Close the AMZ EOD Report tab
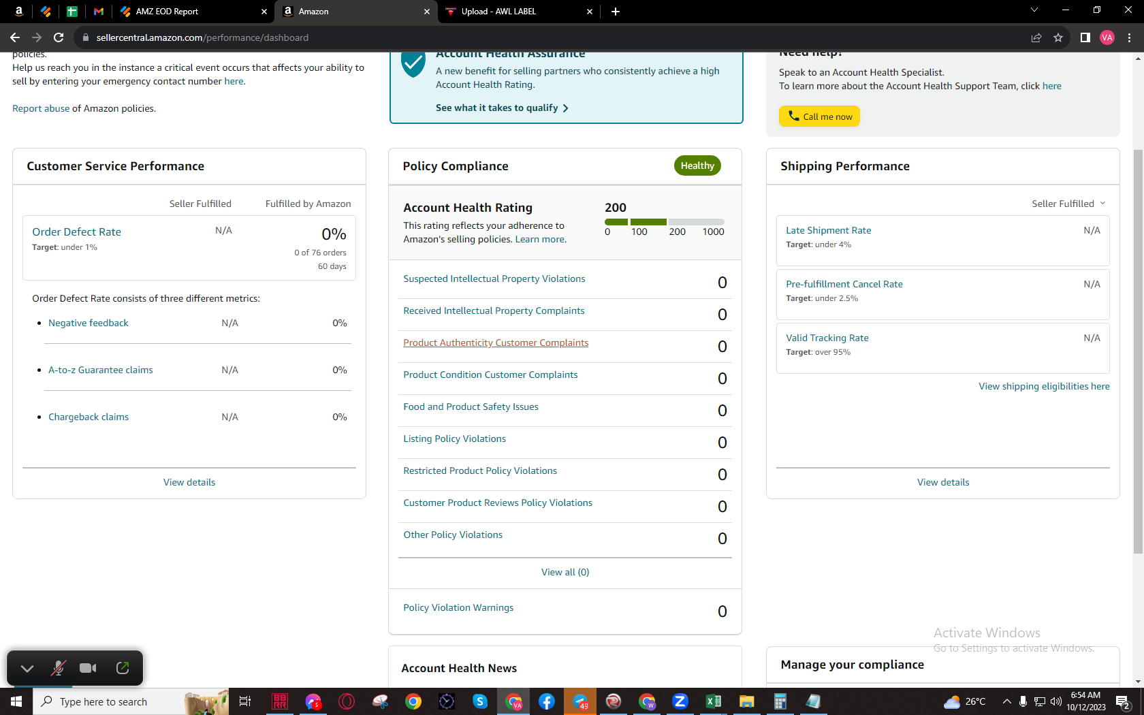1144x715 pixels. pos(264,12)
